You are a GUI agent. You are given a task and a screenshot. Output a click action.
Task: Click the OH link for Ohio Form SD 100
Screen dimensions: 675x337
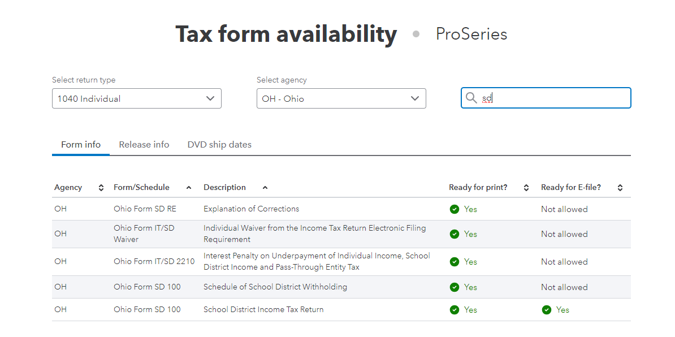pos(60,287)
